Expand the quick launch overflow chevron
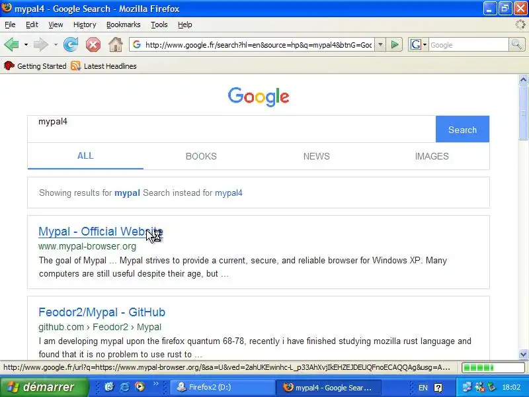The image size is (529, 397). pyautogui.click(x=155, y=384)
